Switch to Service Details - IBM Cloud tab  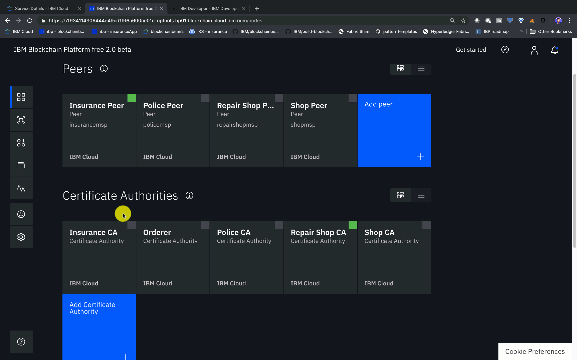[x=42, y=9]
